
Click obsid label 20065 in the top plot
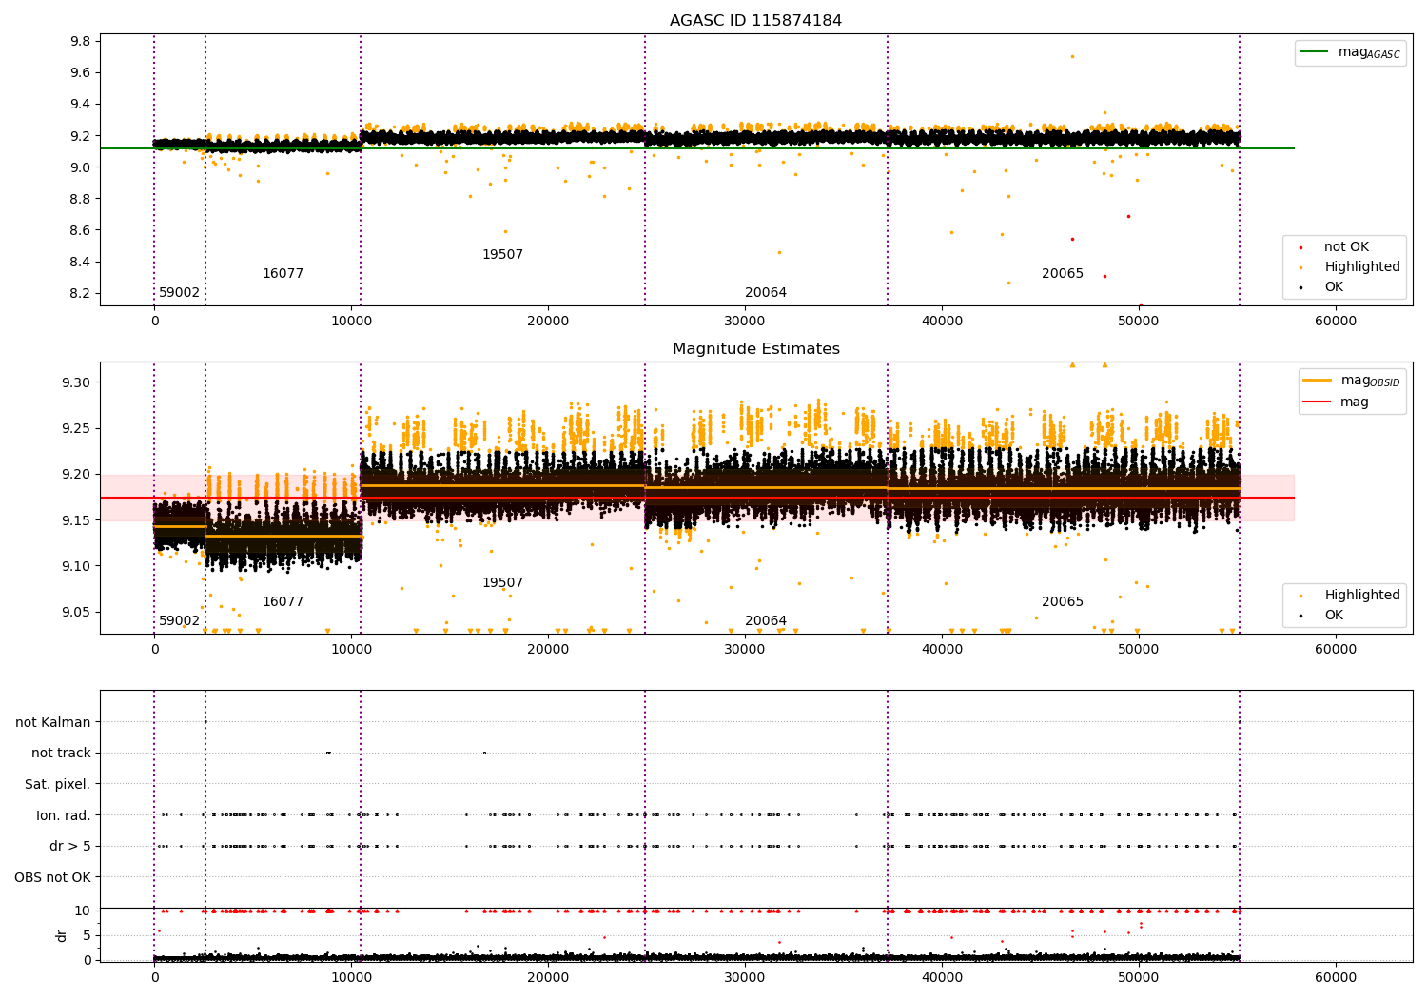[x=1063, y=274]
